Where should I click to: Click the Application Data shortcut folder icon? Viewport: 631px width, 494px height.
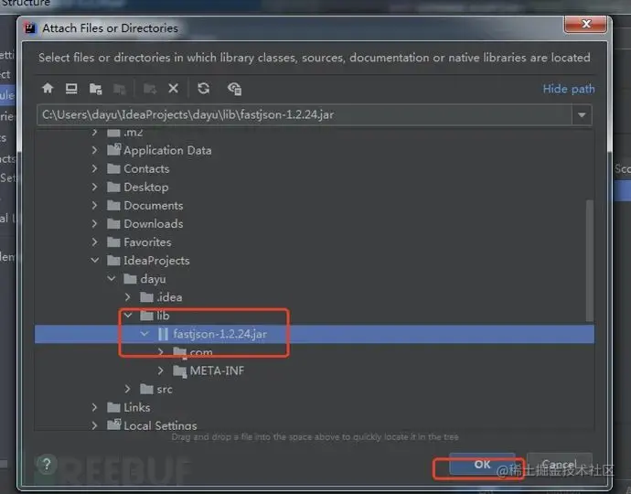pyautogui.click(x=114, y=150)
